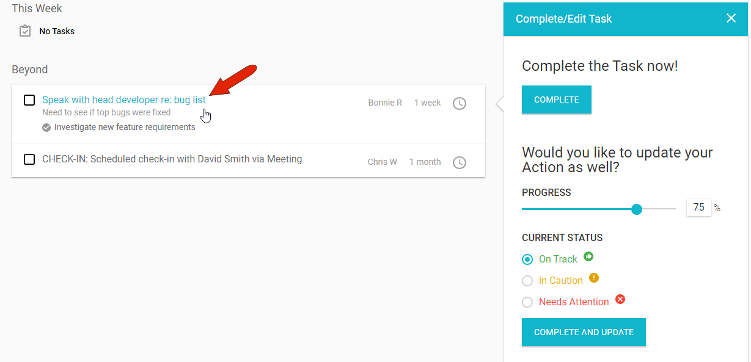Open the CHECK-IN with David Smith task
The height and width of the screenshot is (362, 751).
pyautogui.click(x=172, y=159)
